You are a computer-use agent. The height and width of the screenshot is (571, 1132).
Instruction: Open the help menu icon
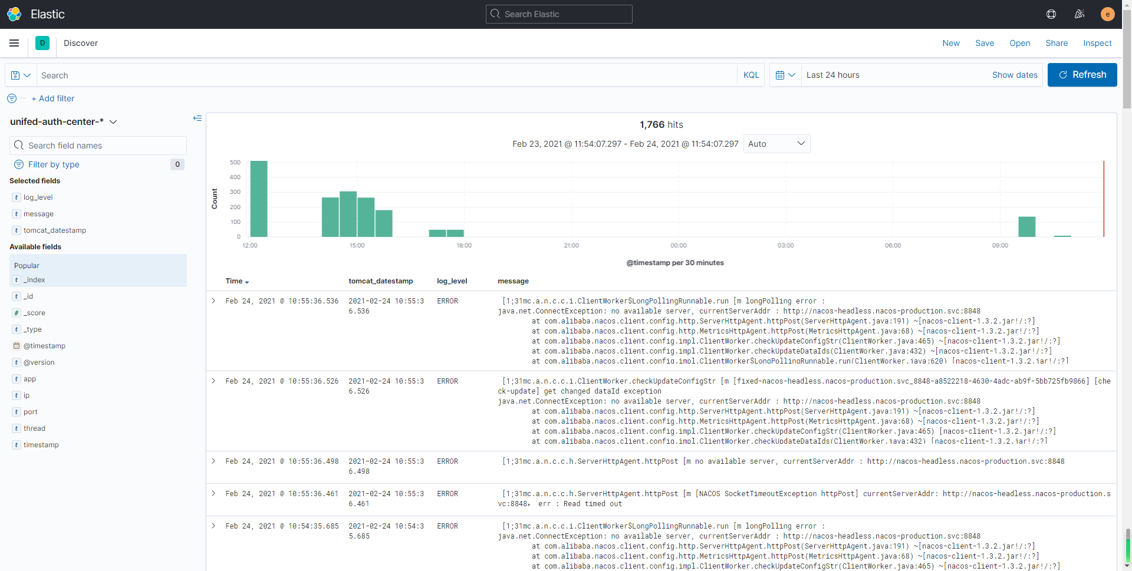(x=1051, y=14)
